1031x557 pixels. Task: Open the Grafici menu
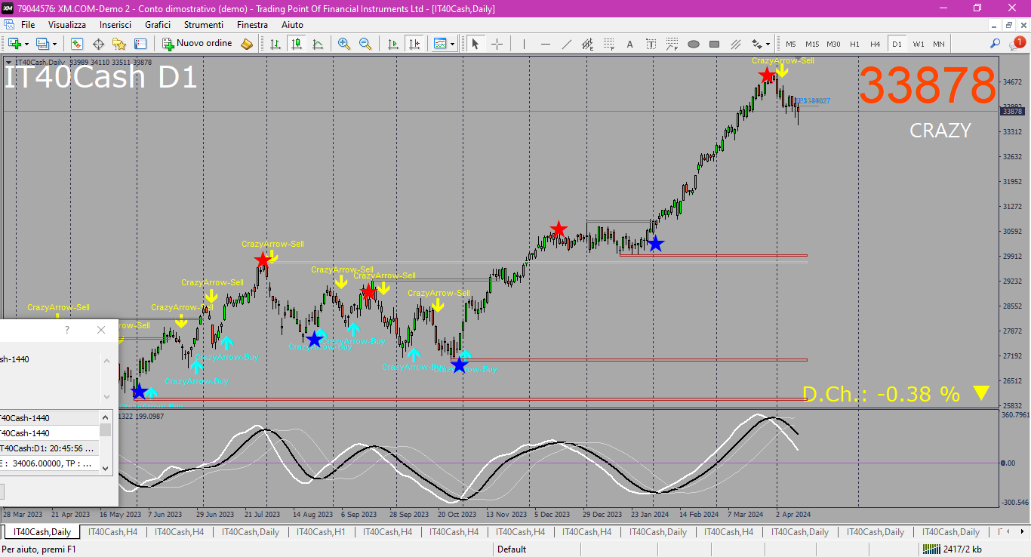point(158,24)
